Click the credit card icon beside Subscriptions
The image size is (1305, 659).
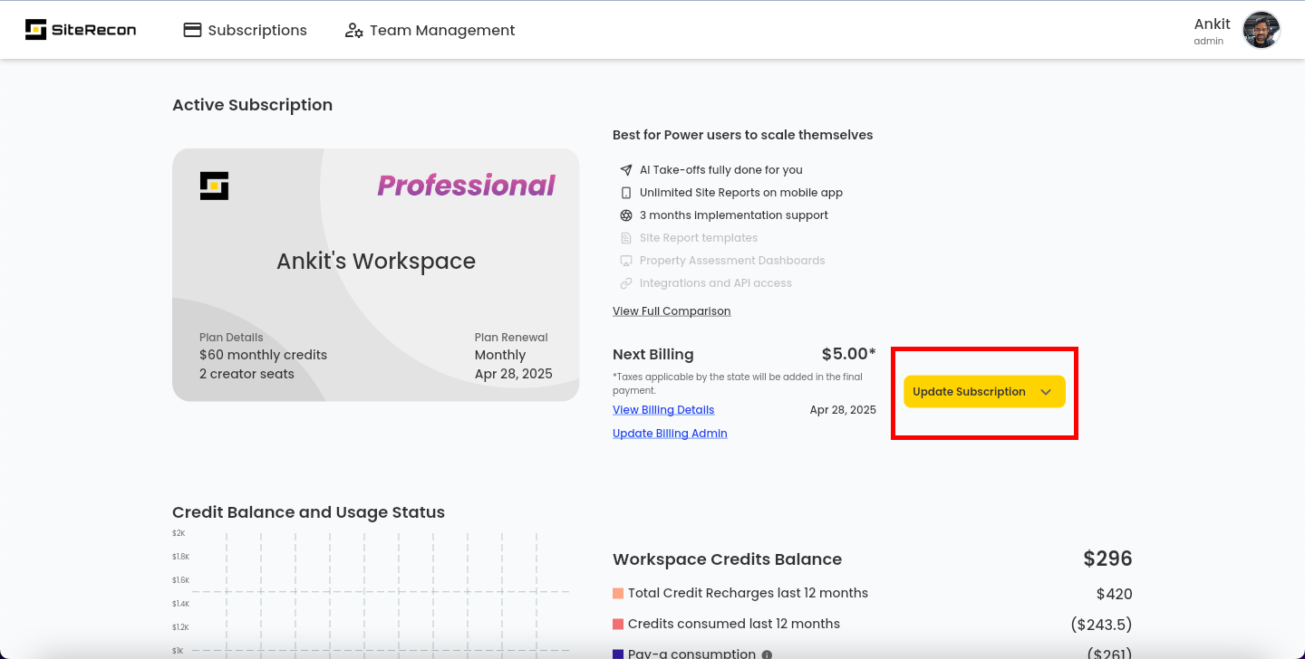tap(192, 30)
